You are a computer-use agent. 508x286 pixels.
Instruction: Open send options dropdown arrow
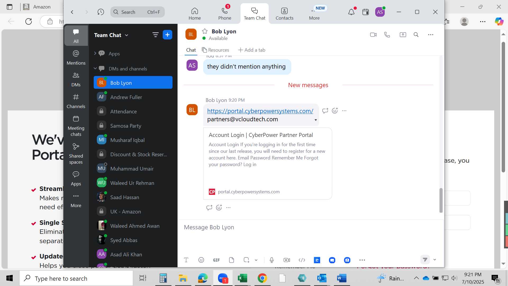[x=435, y=260]
